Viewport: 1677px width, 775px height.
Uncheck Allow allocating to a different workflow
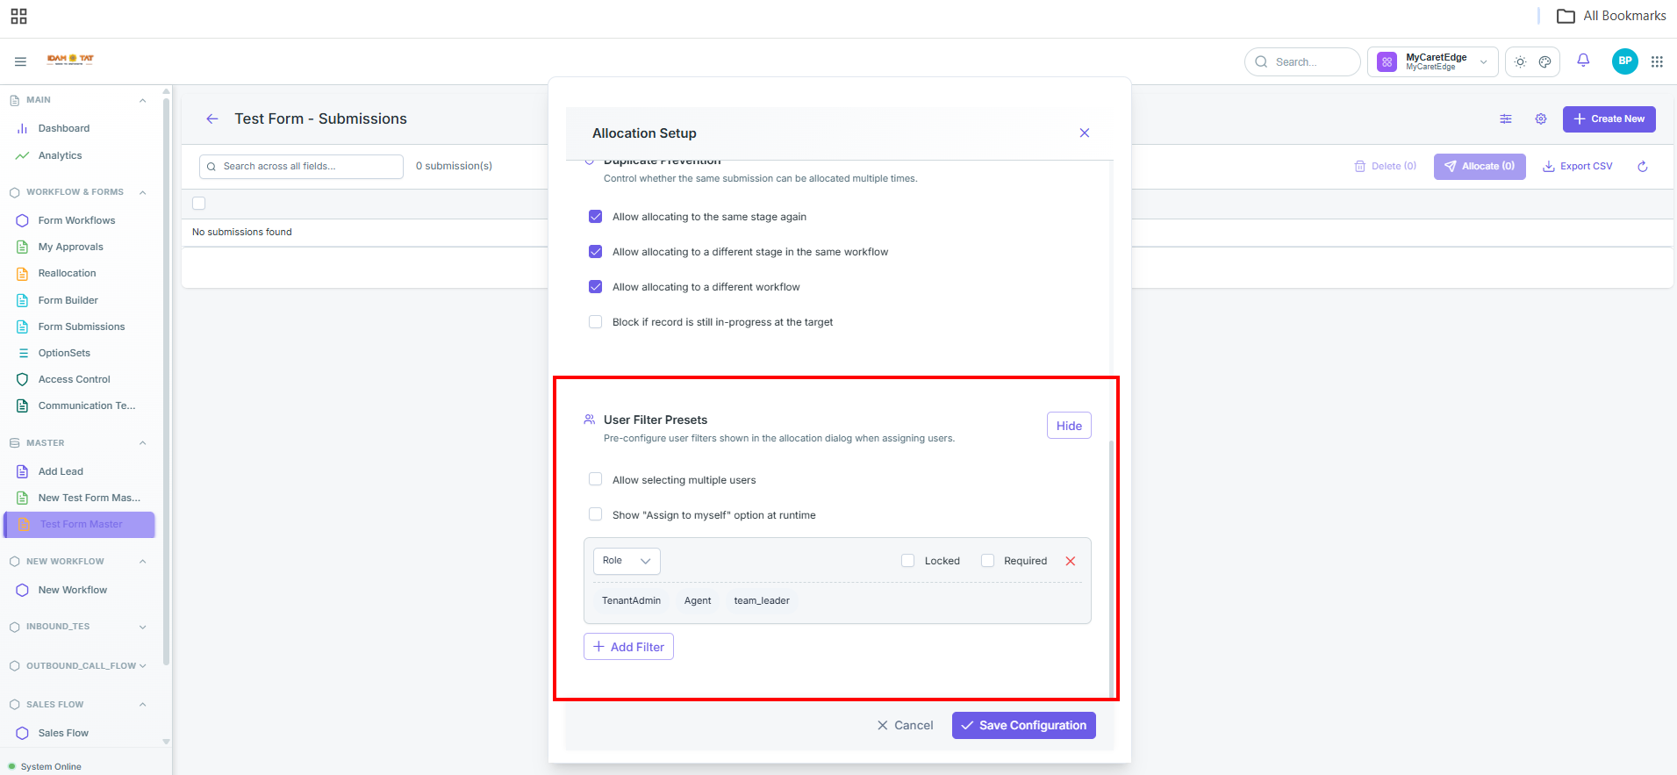click(x=595, y=286)
